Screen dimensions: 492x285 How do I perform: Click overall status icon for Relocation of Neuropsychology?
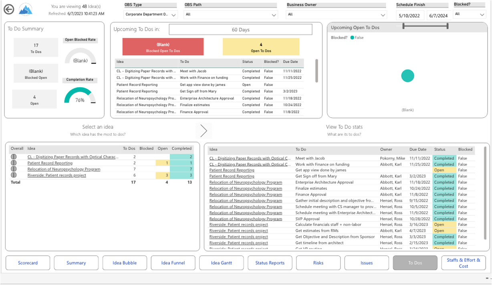coord(14,169)
